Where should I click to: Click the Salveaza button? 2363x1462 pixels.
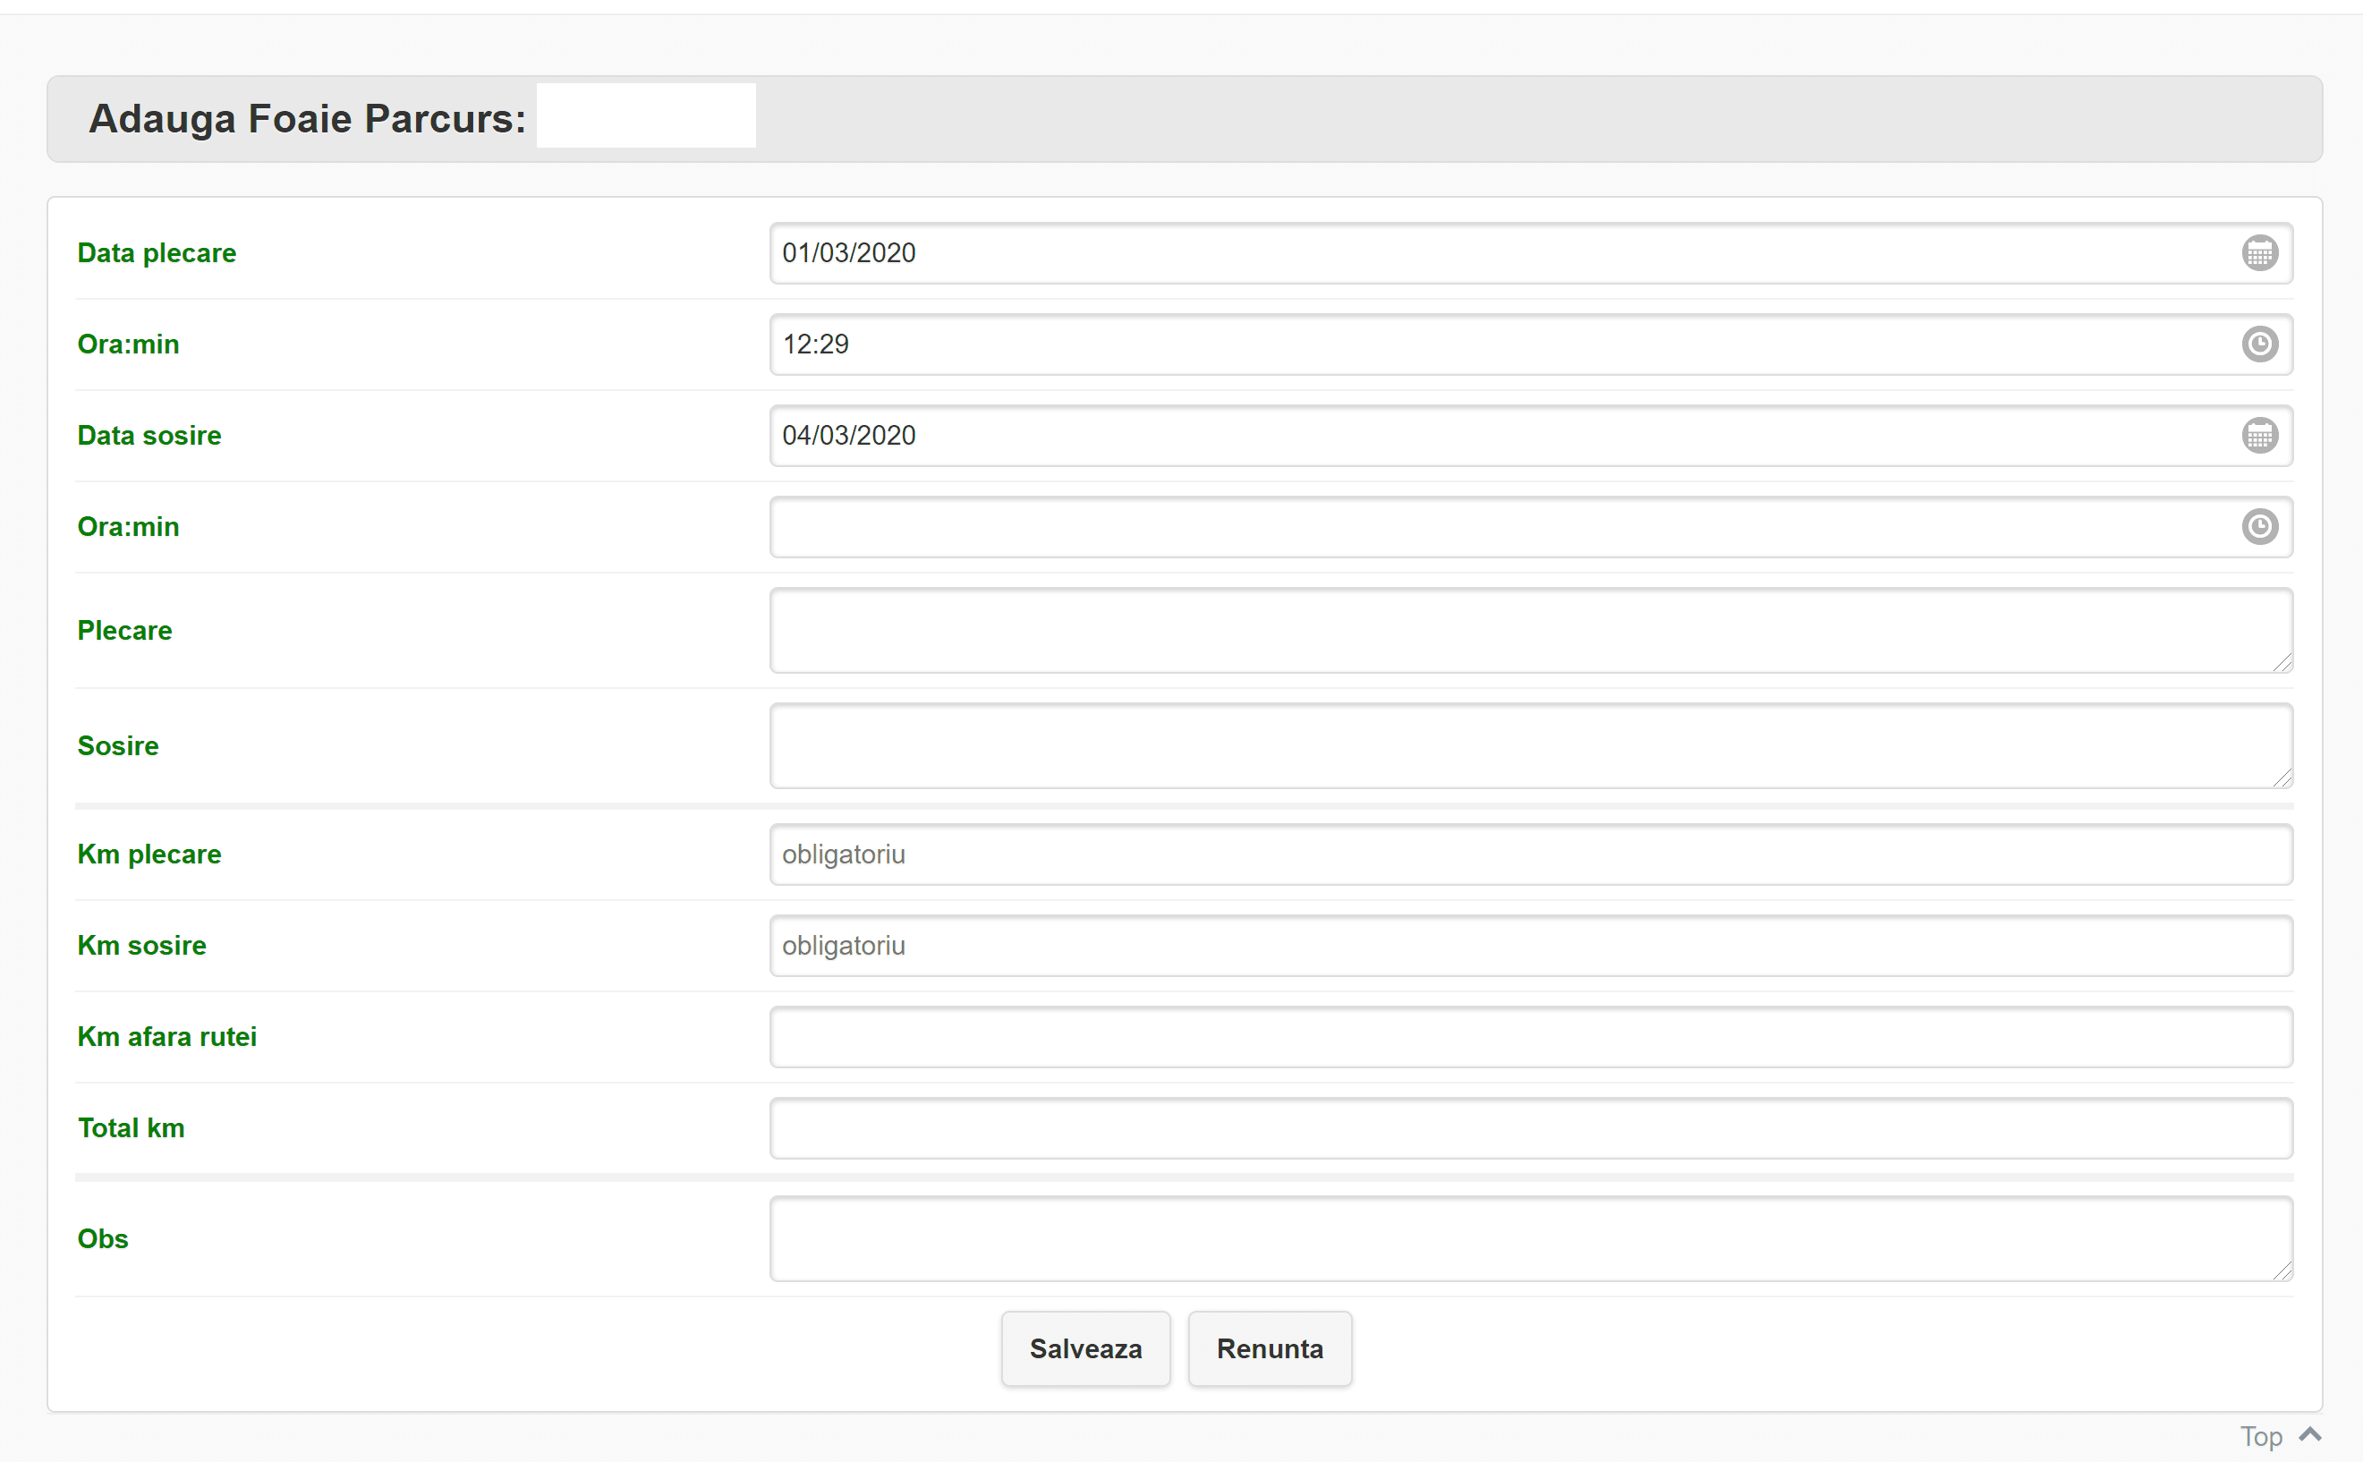(x=1086, y=1349)
